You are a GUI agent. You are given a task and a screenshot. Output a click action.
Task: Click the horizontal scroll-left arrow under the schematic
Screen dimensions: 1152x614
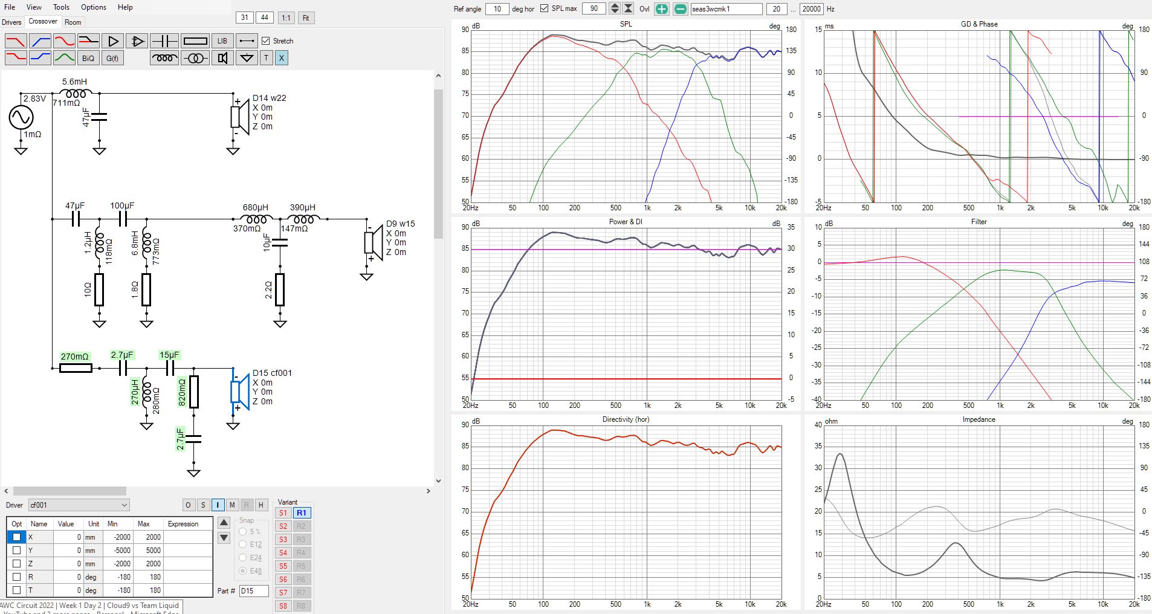coord(6,491)
